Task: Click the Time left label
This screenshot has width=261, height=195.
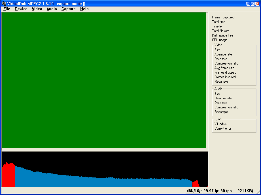Action: click(x=218, y=26)
